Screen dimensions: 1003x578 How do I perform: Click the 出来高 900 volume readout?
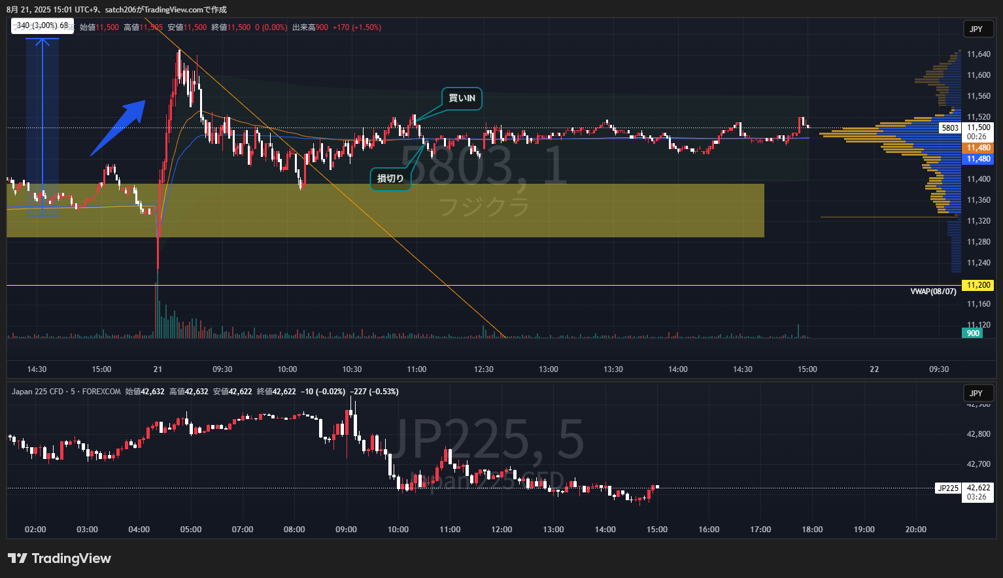(310, 27)
